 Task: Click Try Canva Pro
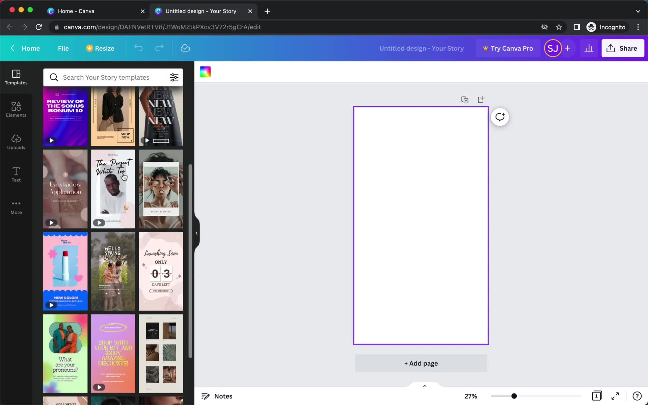pos(508,48)
